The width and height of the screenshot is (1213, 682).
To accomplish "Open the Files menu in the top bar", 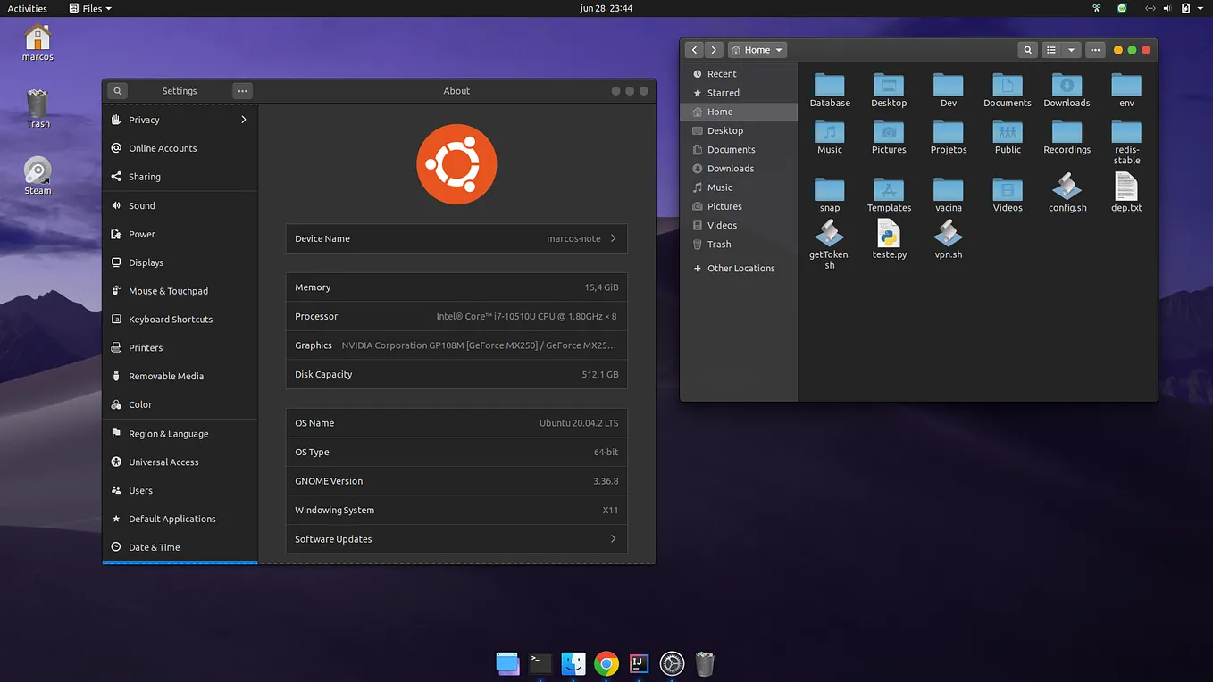I will coord(88,8).
